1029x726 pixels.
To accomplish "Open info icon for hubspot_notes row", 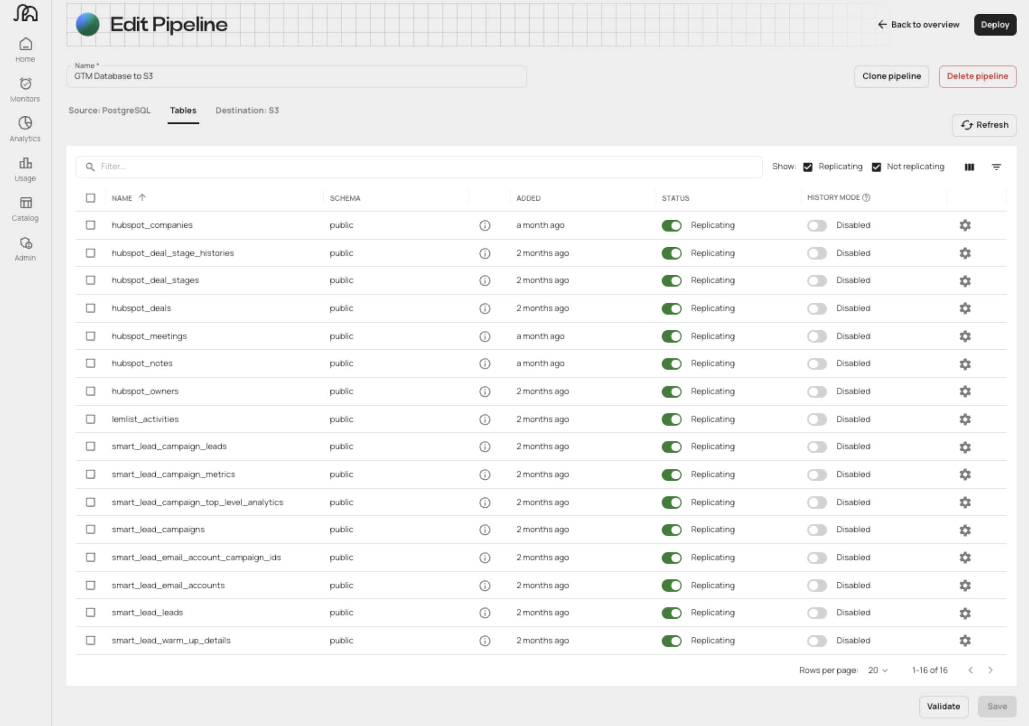I will tap(484, 363).
